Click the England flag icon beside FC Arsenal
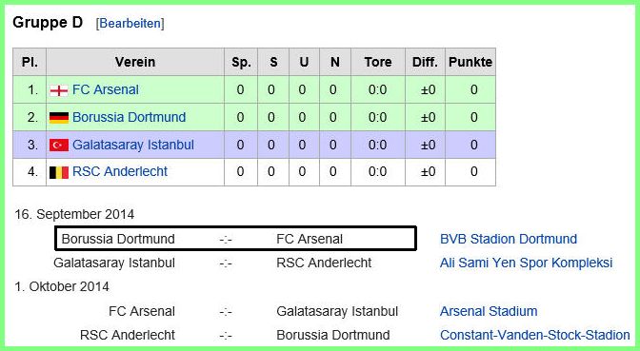640x351 pixels. click(x=59, y=90)
